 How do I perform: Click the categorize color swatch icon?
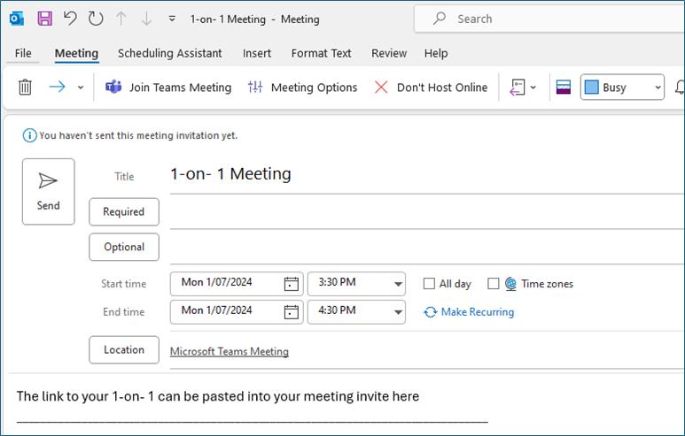click(562, 87)
